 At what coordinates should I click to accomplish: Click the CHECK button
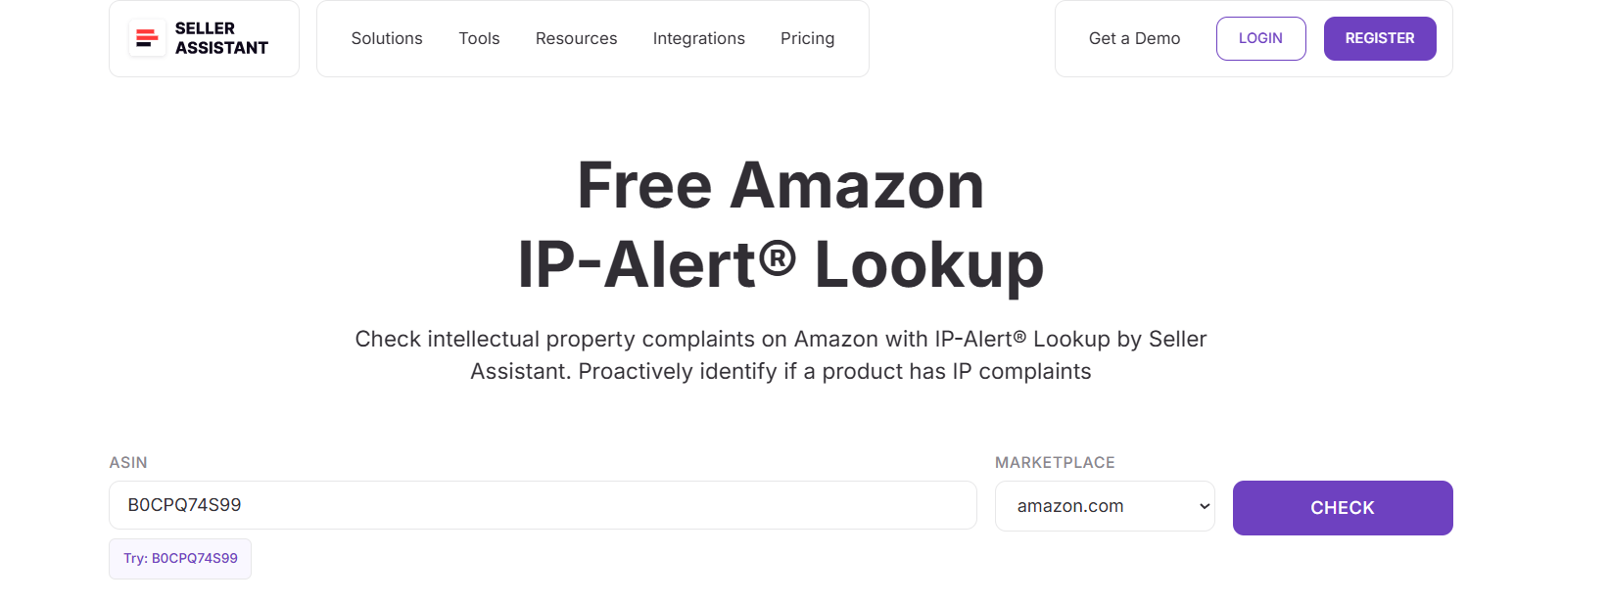click(1342, 507)
